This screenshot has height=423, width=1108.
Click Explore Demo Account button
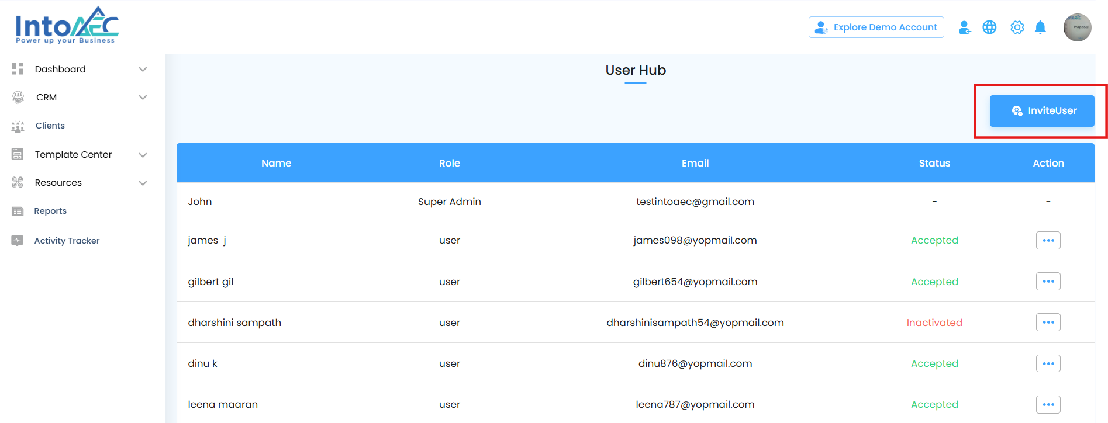[x=876, y=27]
